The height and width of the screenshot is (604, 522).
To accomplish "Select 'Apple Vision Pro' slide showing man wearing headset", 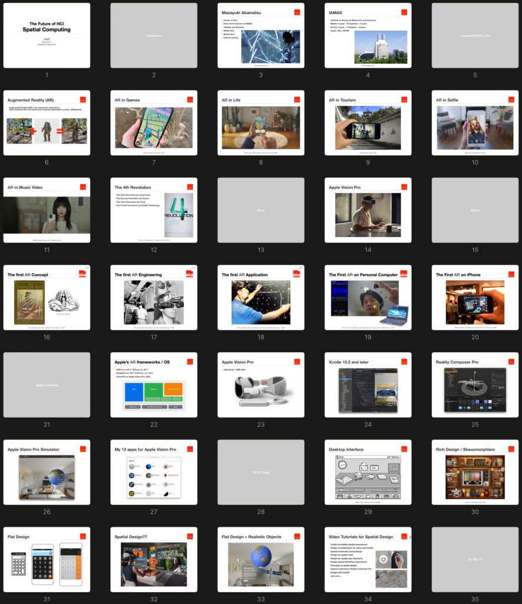I will coord(368,211).
